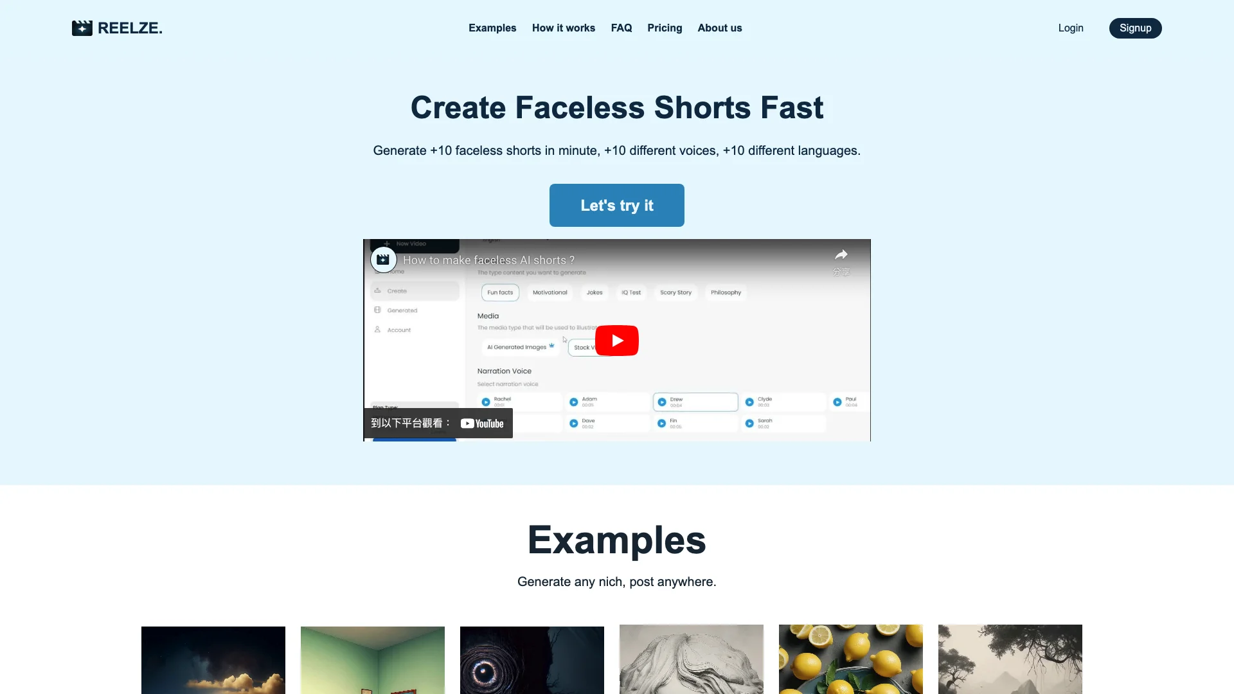Click the REELZE logo icon

point(82,28)
